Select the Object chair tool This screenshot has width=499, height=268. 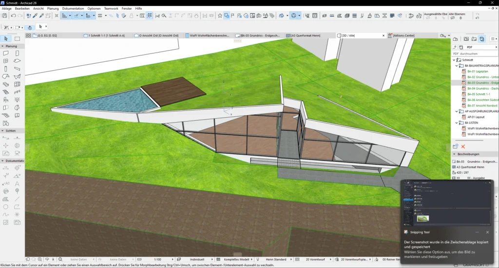(6, 100)
